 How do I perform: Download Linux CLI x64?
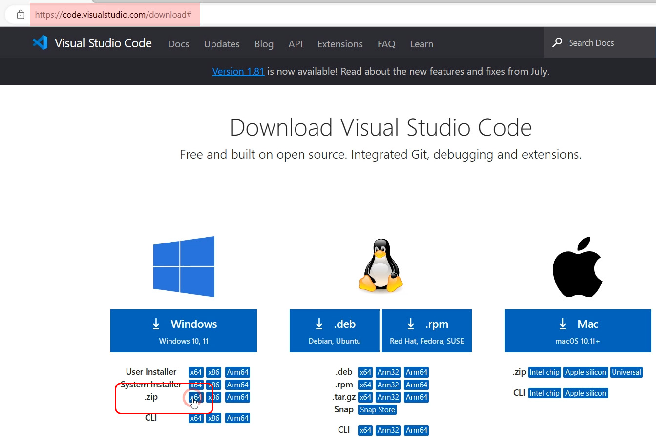(x=365, y=430)
